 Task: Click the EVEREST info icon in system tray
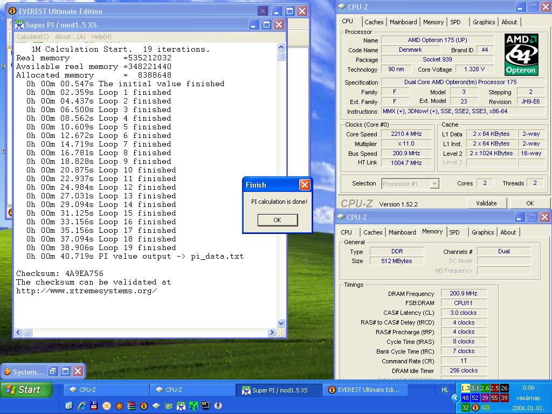click(475, 408)
